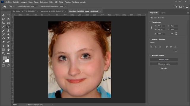This screenshot has height=106, width=190.
Task: Align horizontal centers icon
Action: (156, 47)
